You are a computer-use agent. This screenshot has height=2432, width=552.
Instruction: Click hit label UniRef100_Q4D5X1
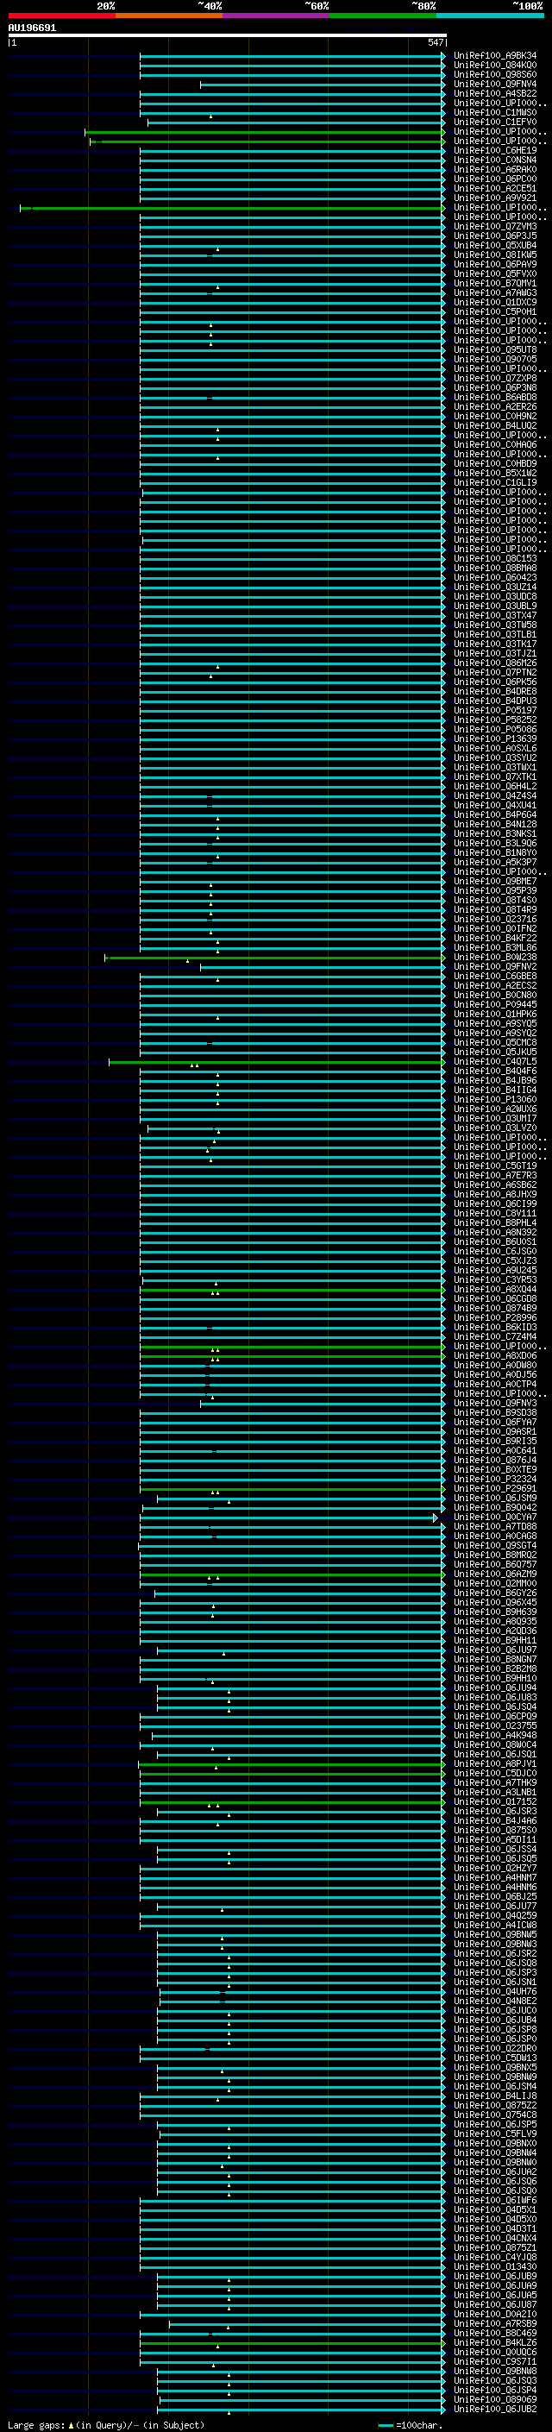tap(495, 2209)
